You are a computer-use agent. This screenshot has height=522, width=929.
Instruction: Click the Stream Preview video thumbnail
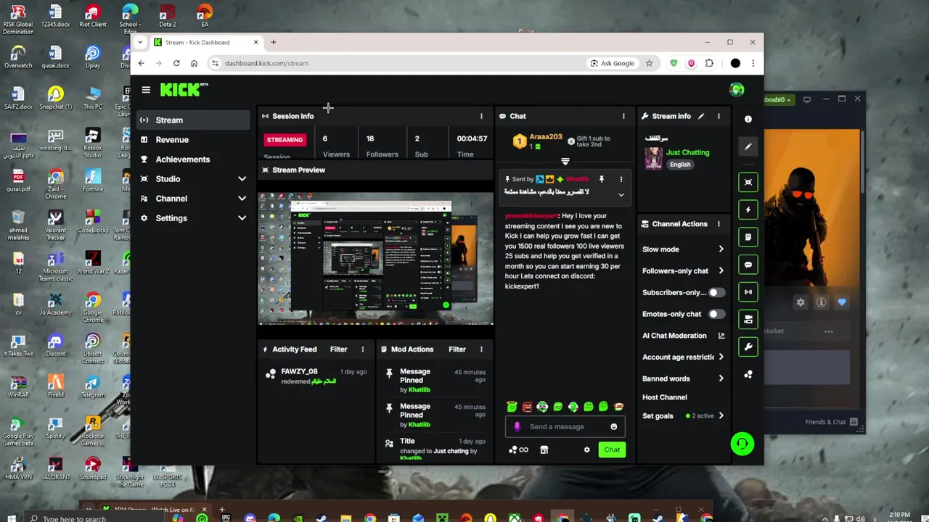376,258
